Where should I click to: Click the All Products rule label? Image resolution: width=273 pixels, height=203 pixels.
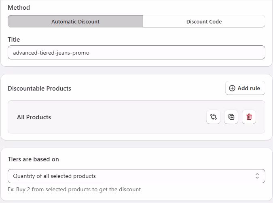tap(34, 117)
